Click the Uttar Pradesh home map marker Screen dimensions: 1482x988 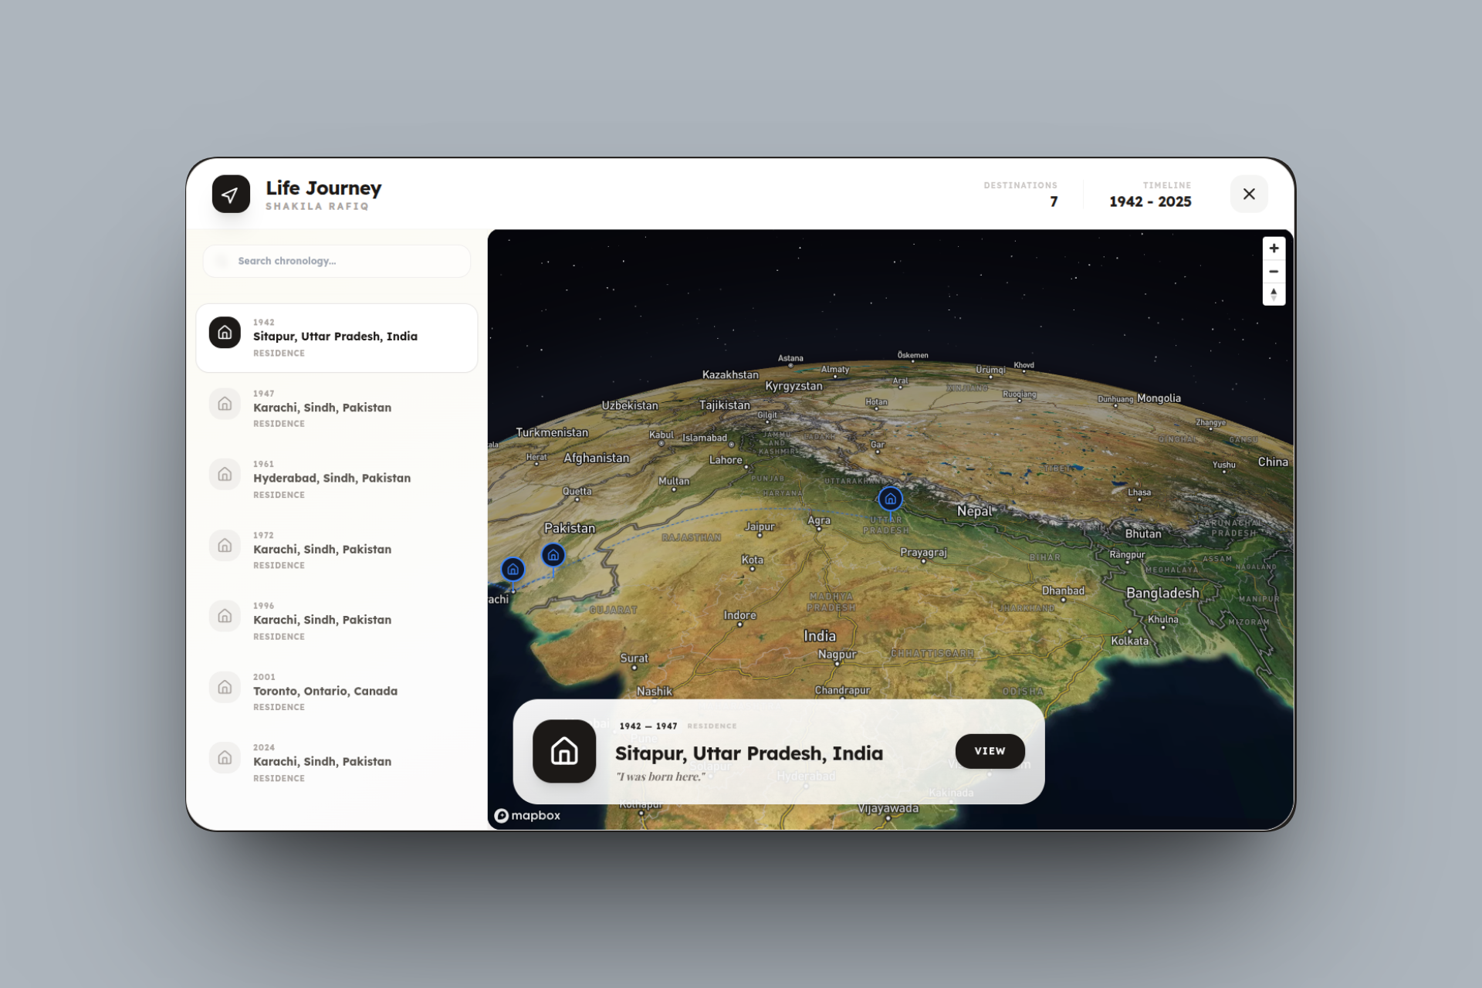pos(890,499)
